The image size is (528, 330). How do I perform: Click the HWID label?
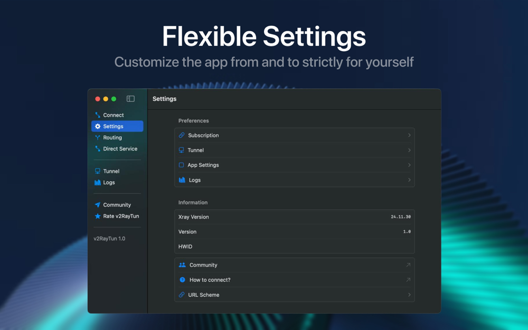pyautogui.click(x=185, y=247)
